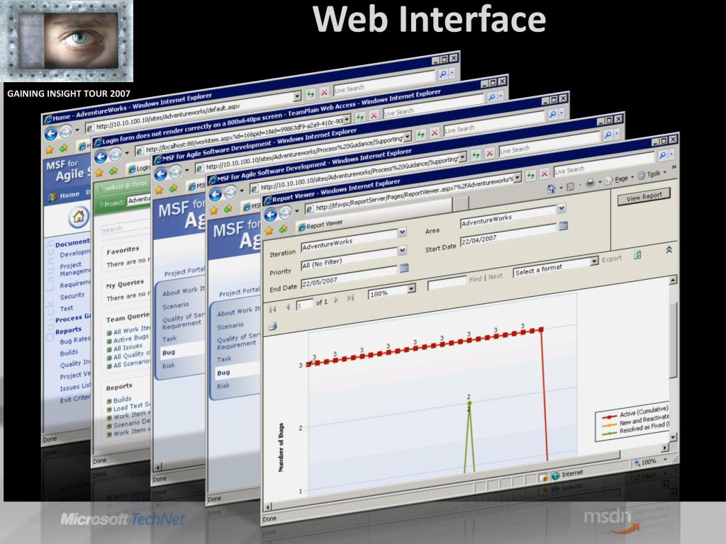Click Live Search magnifier in Report Viewer window

click(x=663, y=156)
